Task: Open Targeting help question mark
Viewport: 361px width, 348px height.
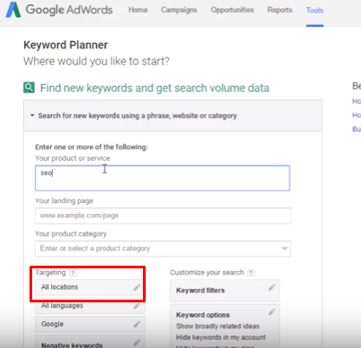Action: pyautogui.click(x=72, y=273)
